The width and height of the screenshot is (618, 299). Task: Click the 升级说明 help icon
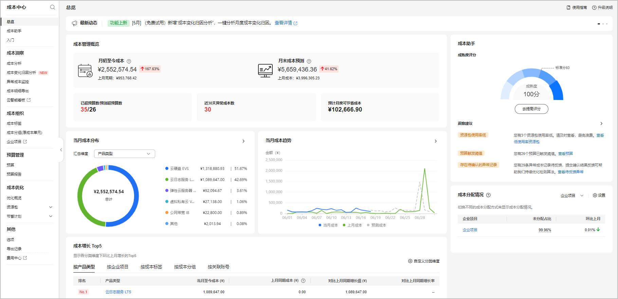click(594, 7)
